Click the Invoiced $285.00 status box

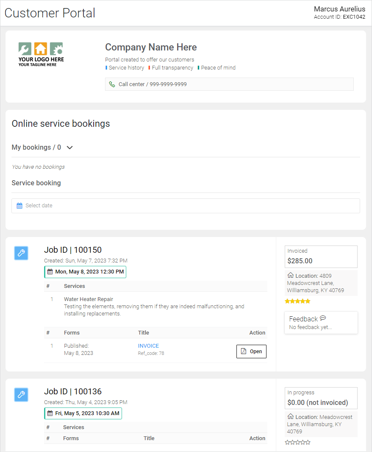(x=321, y=257)
